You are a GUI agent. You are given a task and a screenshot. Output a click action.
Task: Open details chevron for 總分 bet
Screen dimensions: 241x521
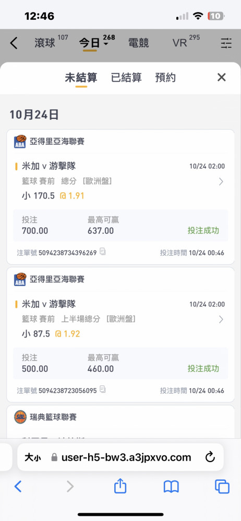[221, 181]
